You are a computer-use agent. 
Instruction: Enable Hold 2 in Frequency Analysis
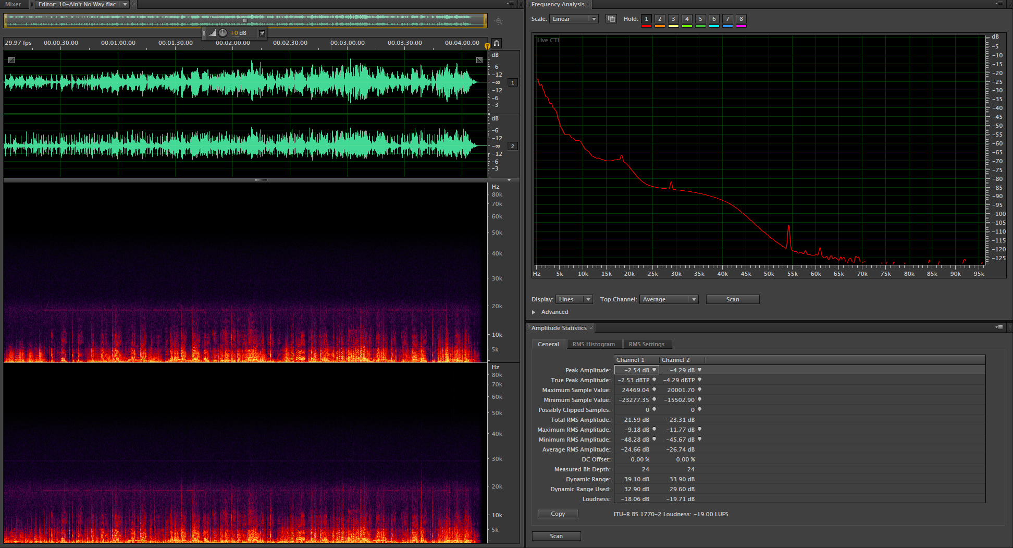tap(660, 18)
